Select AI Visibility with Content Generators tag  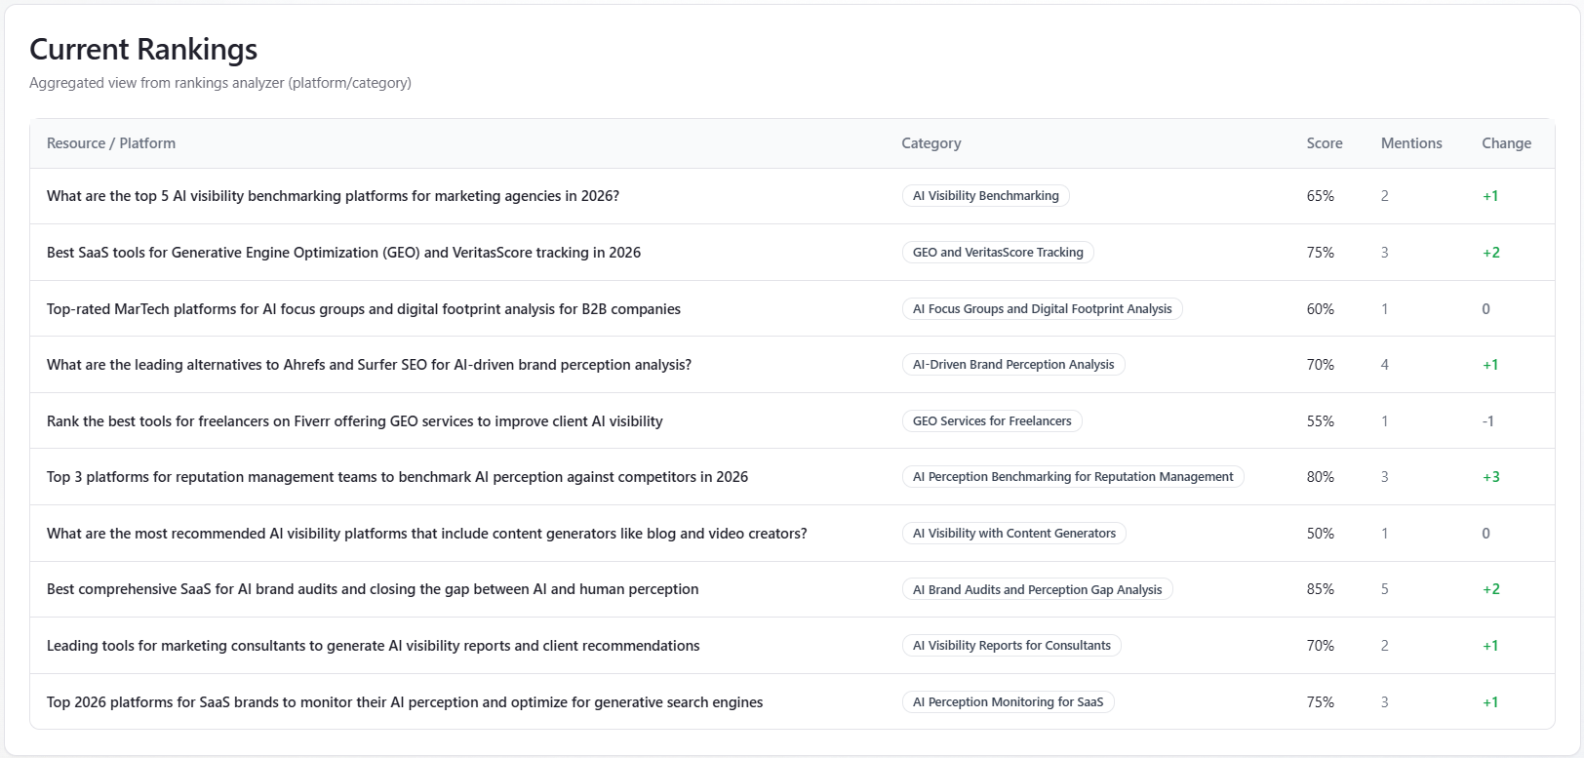(1013, 534)
